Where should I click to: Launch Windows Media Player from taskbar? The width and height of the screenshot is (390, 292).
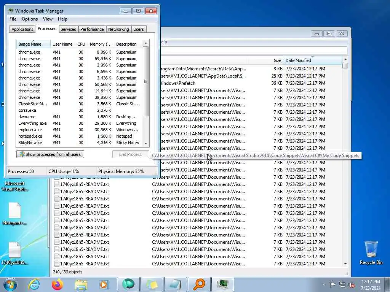click(104, 284)
